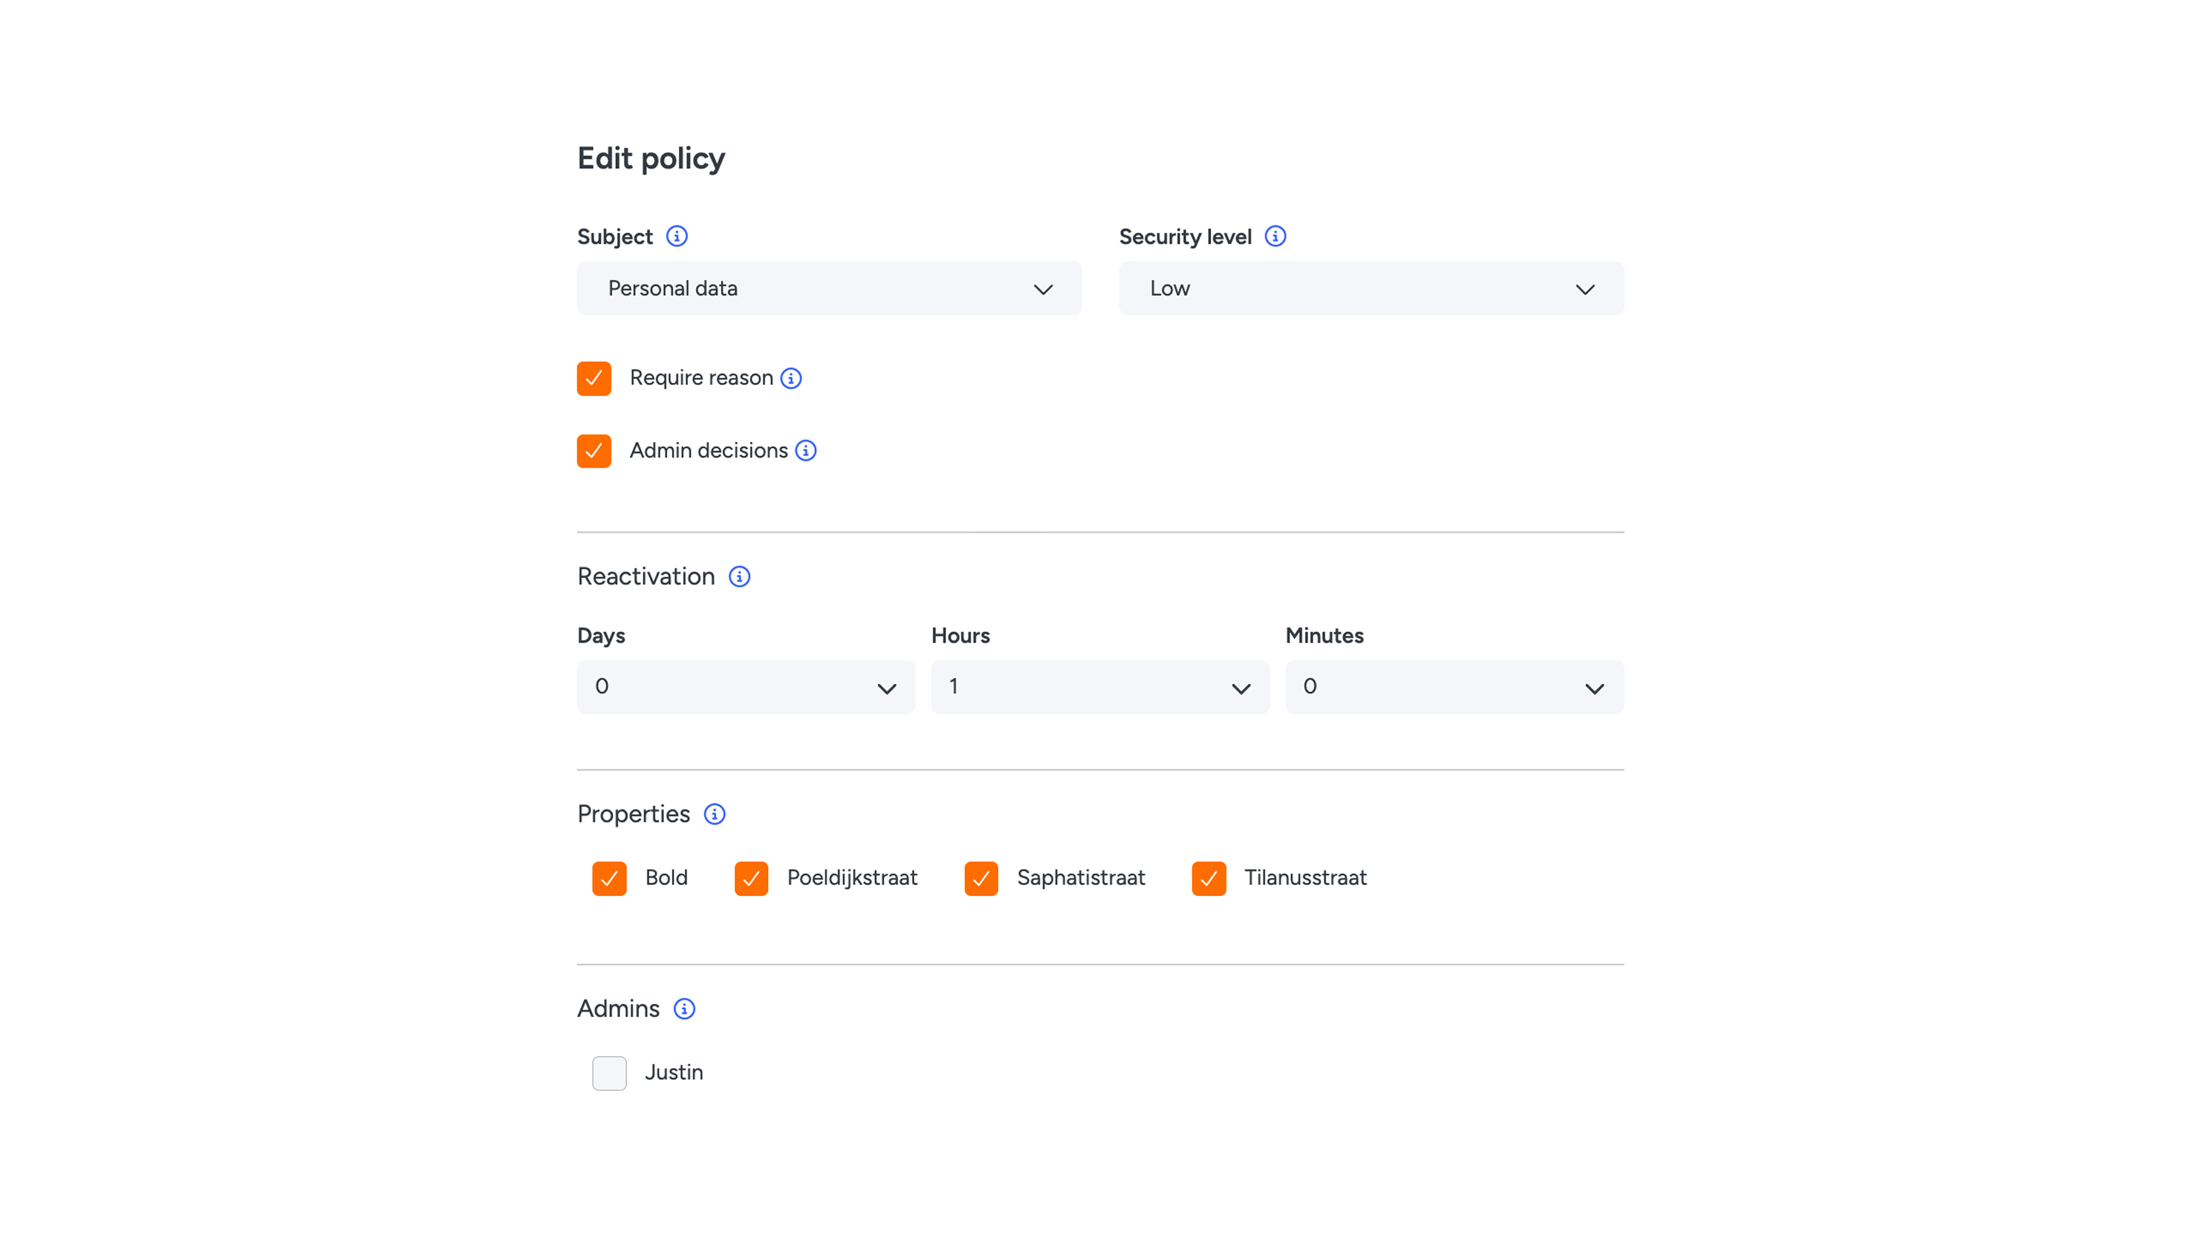Open the Days dropdown

(746, 686)
